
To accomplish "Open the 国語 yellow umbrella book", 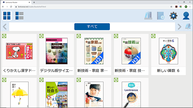I will click(x=19, y=95).
